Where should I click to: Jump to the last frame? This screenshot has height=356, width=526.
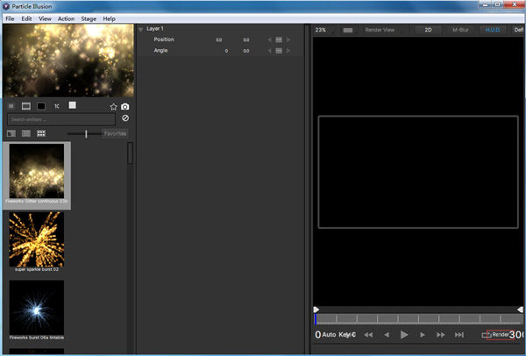click(x=459, y=335)
